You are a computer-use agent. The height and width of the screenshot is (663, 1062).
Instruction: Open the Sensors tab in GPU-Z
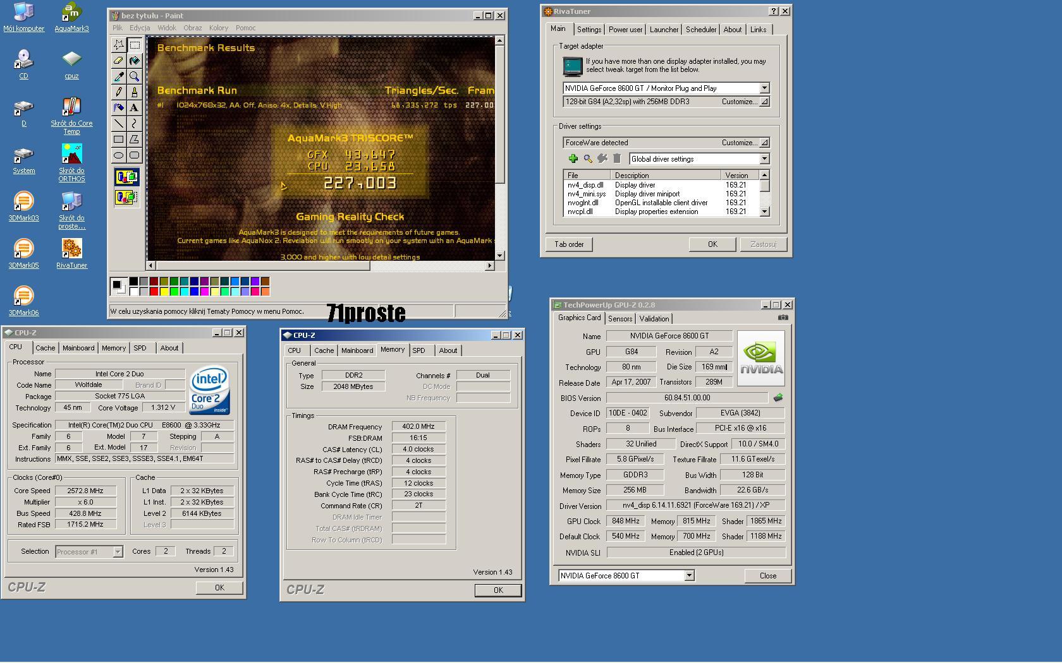click(620, 319)
